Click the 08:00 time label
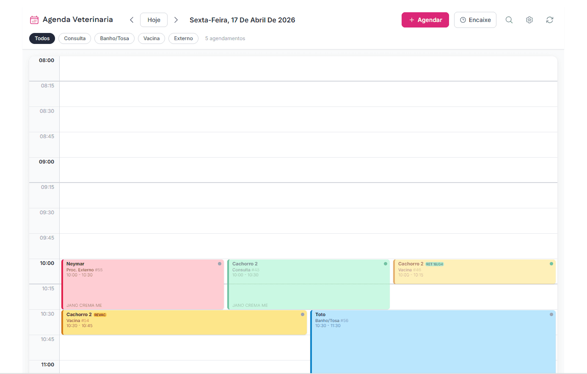587x374 pixels. (x=47, y=60)
